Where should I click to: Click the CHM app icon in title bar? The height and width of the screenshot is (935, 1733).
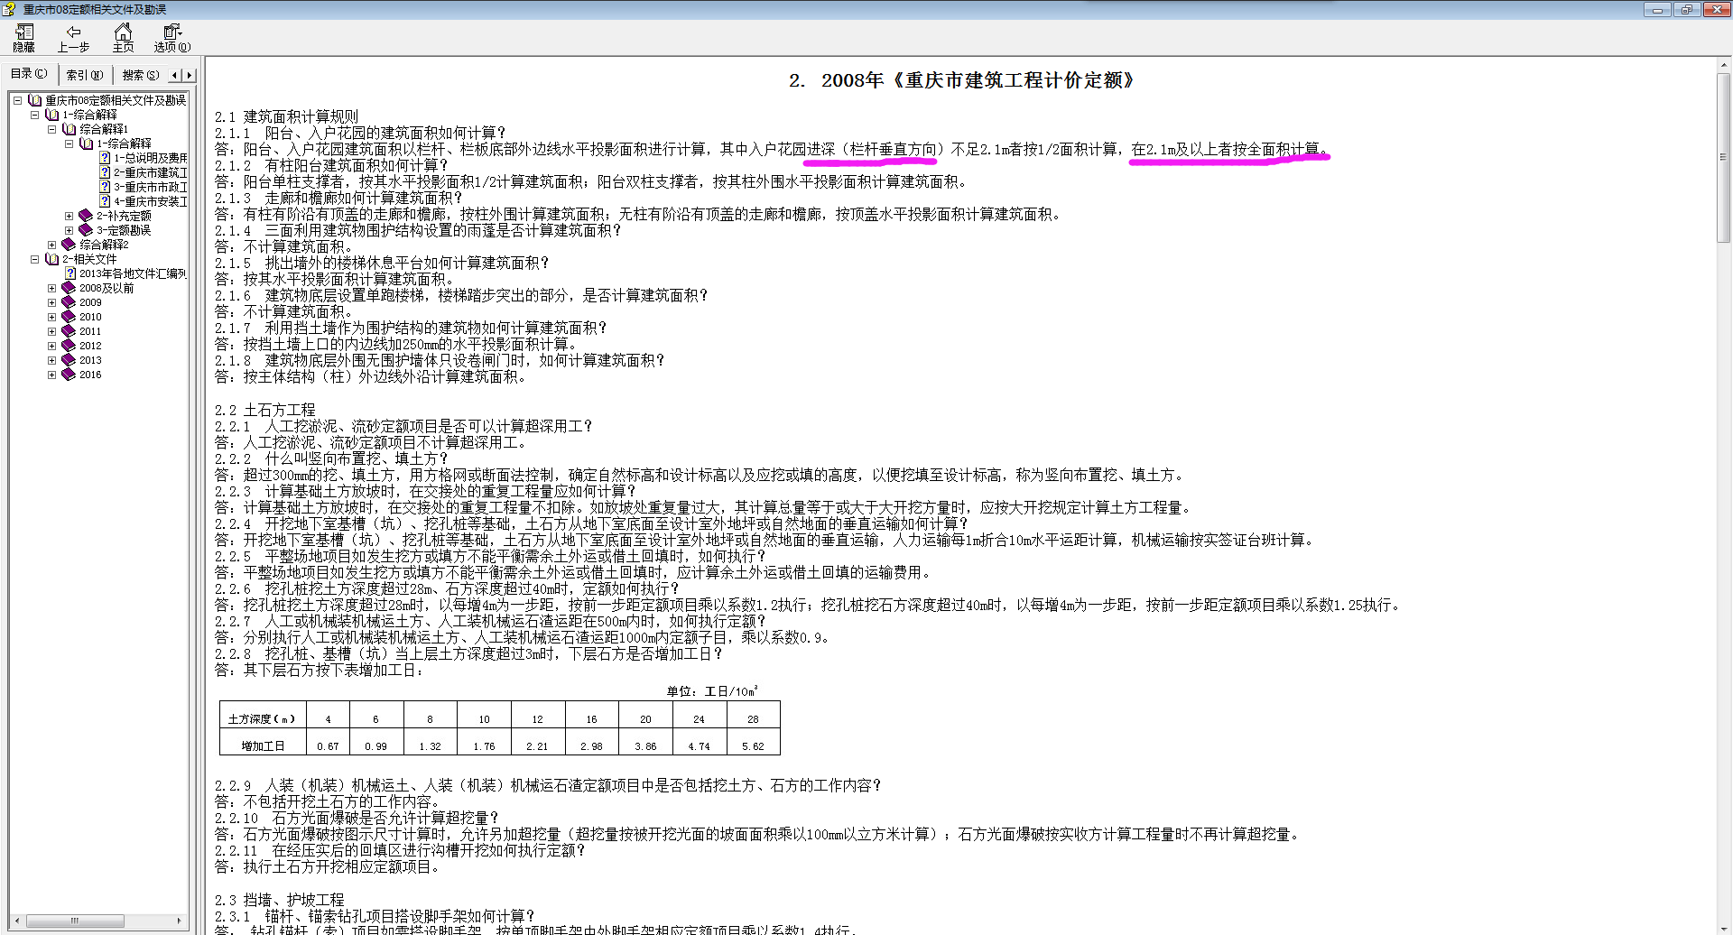tap(9, 9)
